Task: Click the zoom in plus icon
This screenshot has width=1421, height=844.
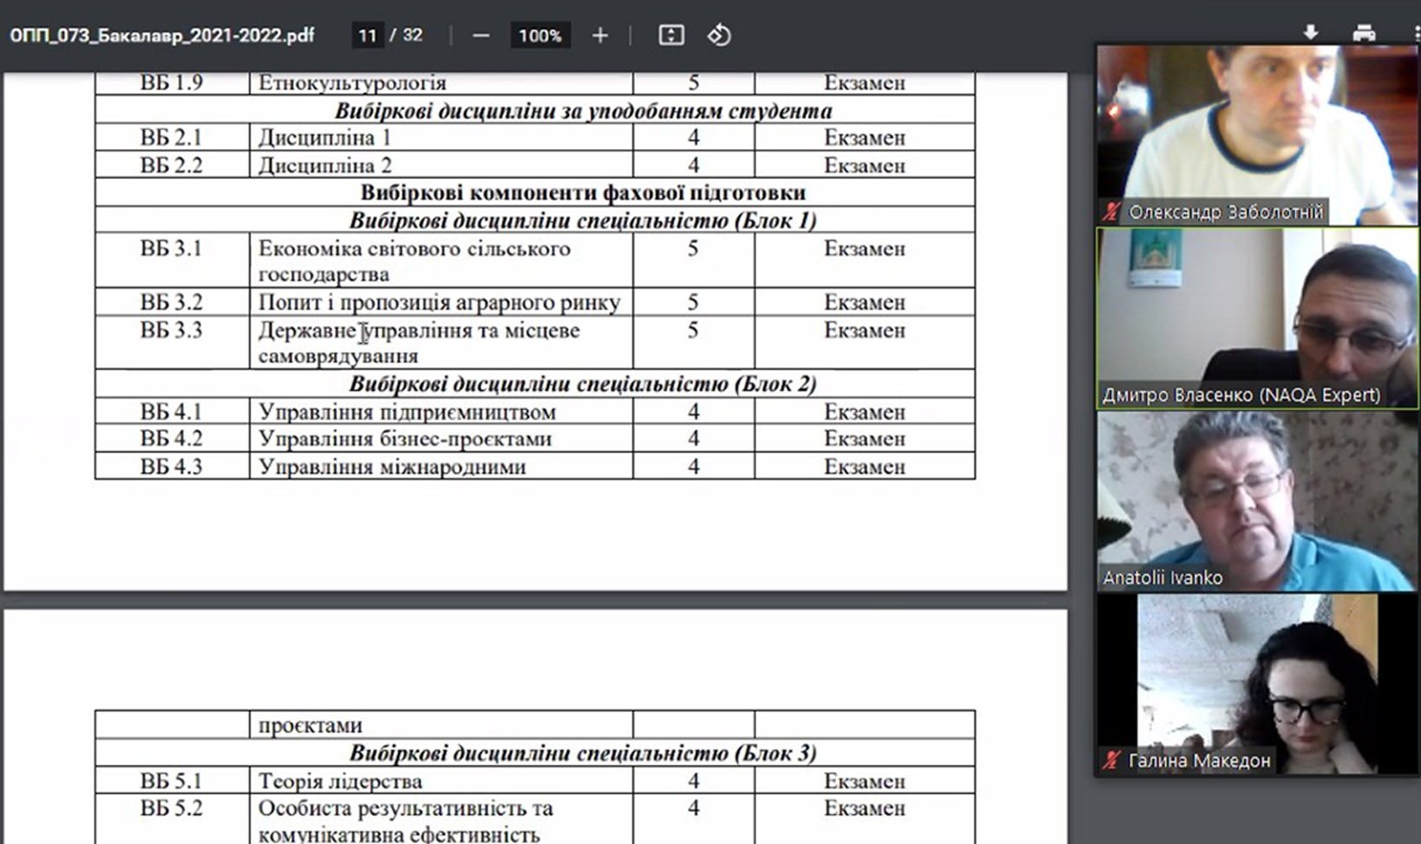Action: coord(599,36)
